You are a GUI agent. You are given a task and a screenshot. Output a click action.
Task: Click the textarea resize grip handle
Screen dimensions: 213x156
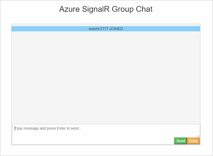pos(198,136)
